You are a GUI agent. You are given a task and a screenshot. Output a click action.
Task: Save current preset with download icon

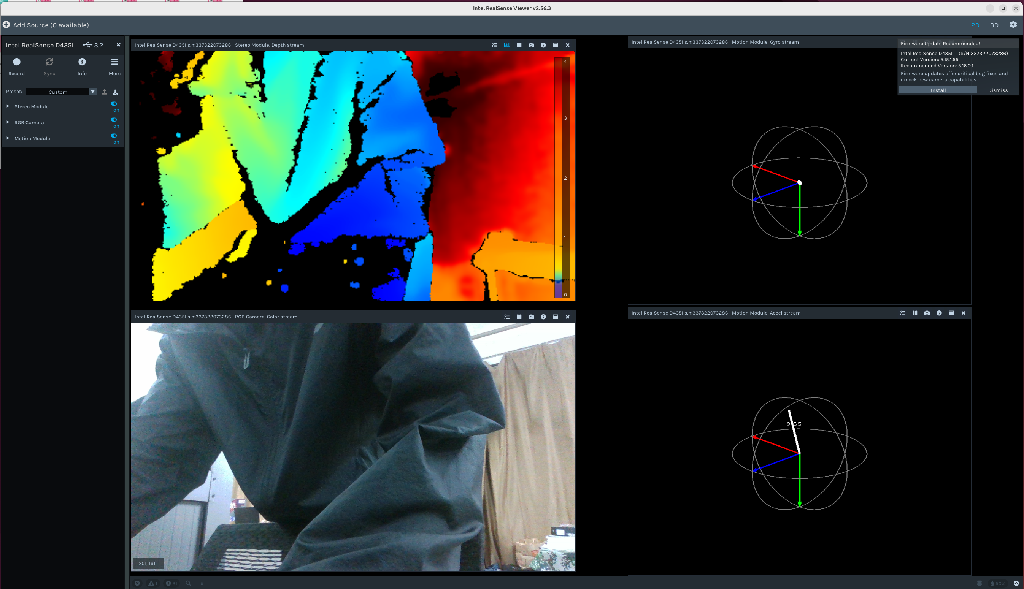[115, 92]
